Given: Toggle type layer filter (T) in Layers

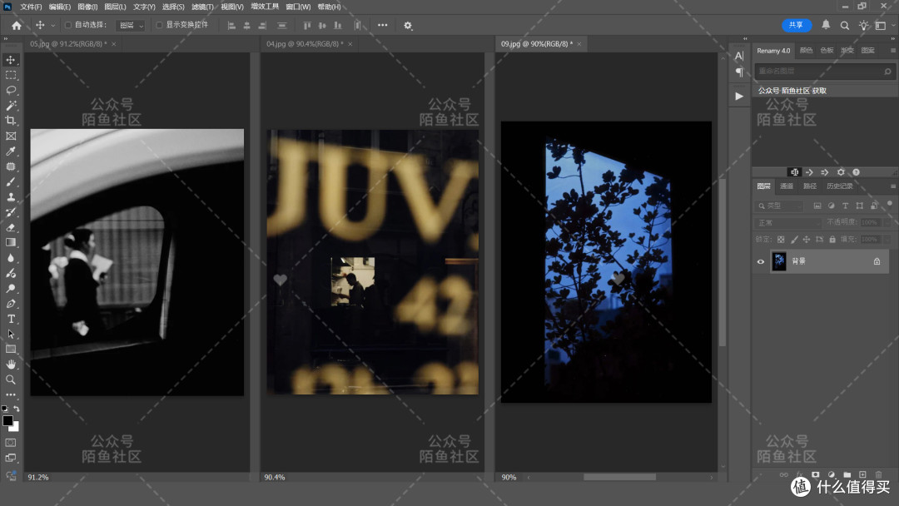Looking at the screenshot, I should tap(845, 206).
